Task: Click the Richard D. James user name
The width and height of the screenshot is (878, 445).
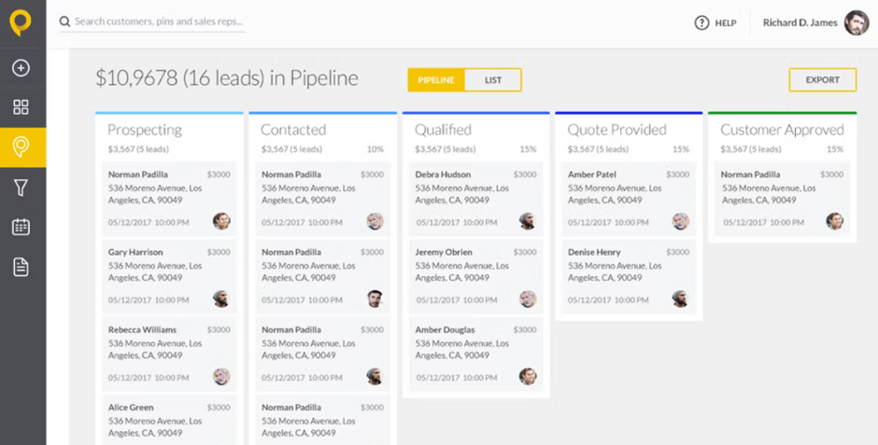Action: (x=800, y=23)
